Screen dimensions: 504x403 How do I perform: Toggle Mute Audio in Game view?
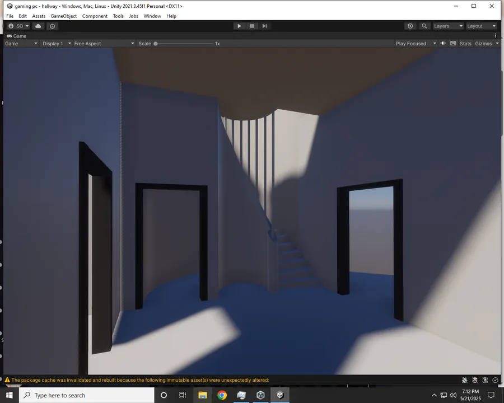coord(443,44)
